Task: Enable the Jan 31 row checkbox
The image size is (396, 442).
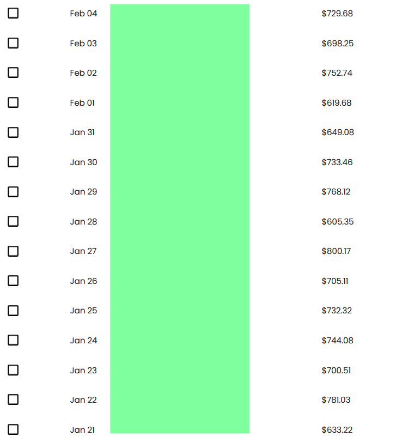Action: (13, 132)
